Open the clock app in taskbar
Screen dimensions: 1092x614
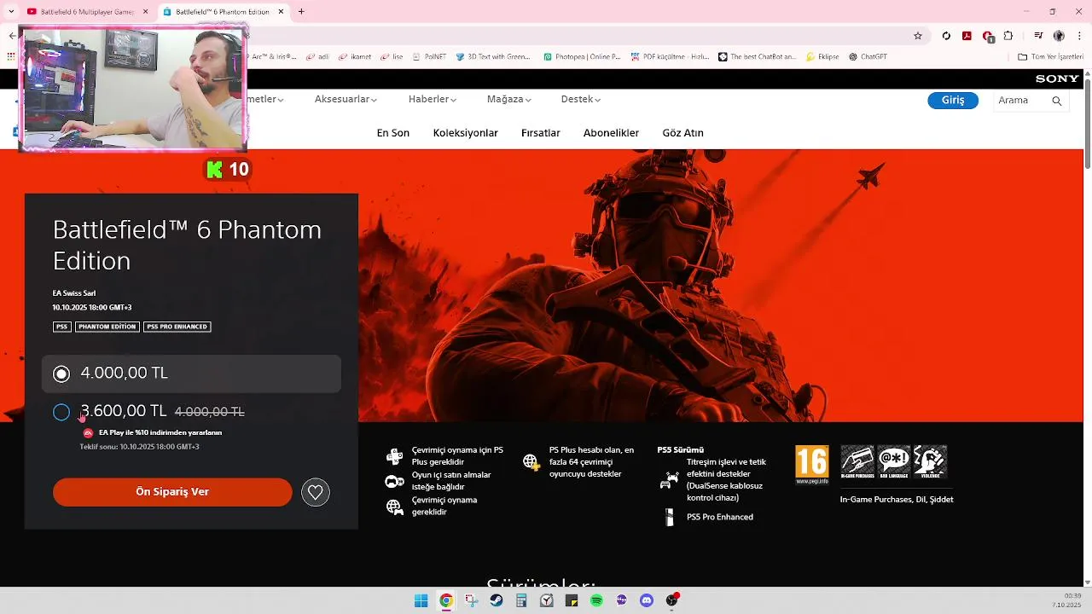[x=547, y=600]
